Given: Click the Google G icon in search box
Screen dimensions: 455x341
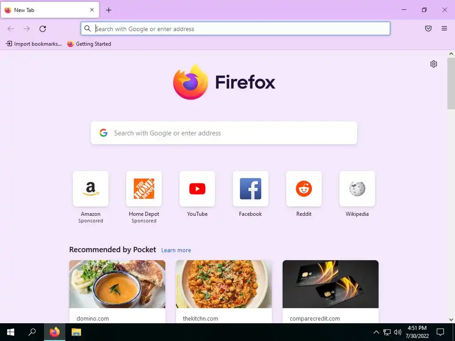Looking at the screenshot, I should coord(104,133).
